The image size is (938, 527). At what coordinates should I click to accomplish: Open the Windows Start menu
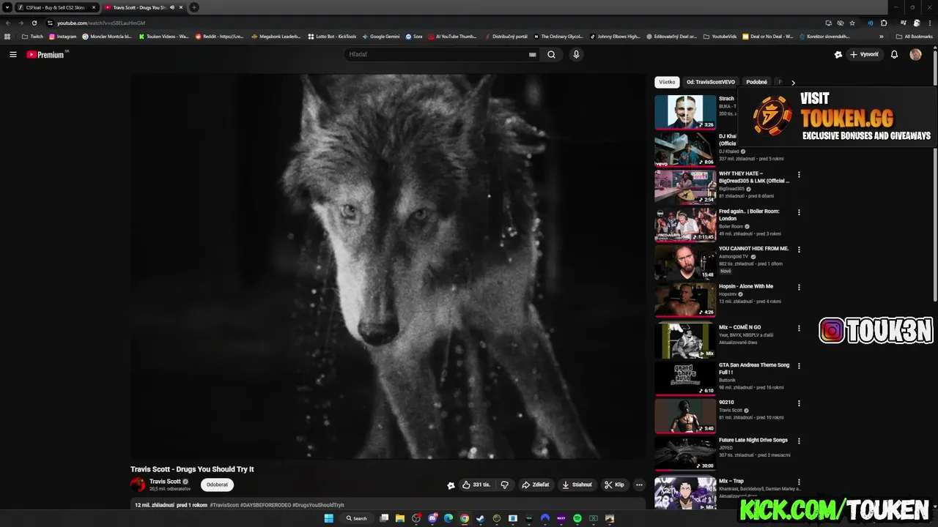329,518
